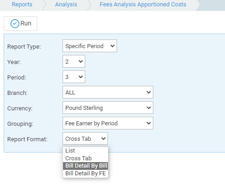
Task: Open the Period dropdown showing 3
Action: click(x=74, y=77)
